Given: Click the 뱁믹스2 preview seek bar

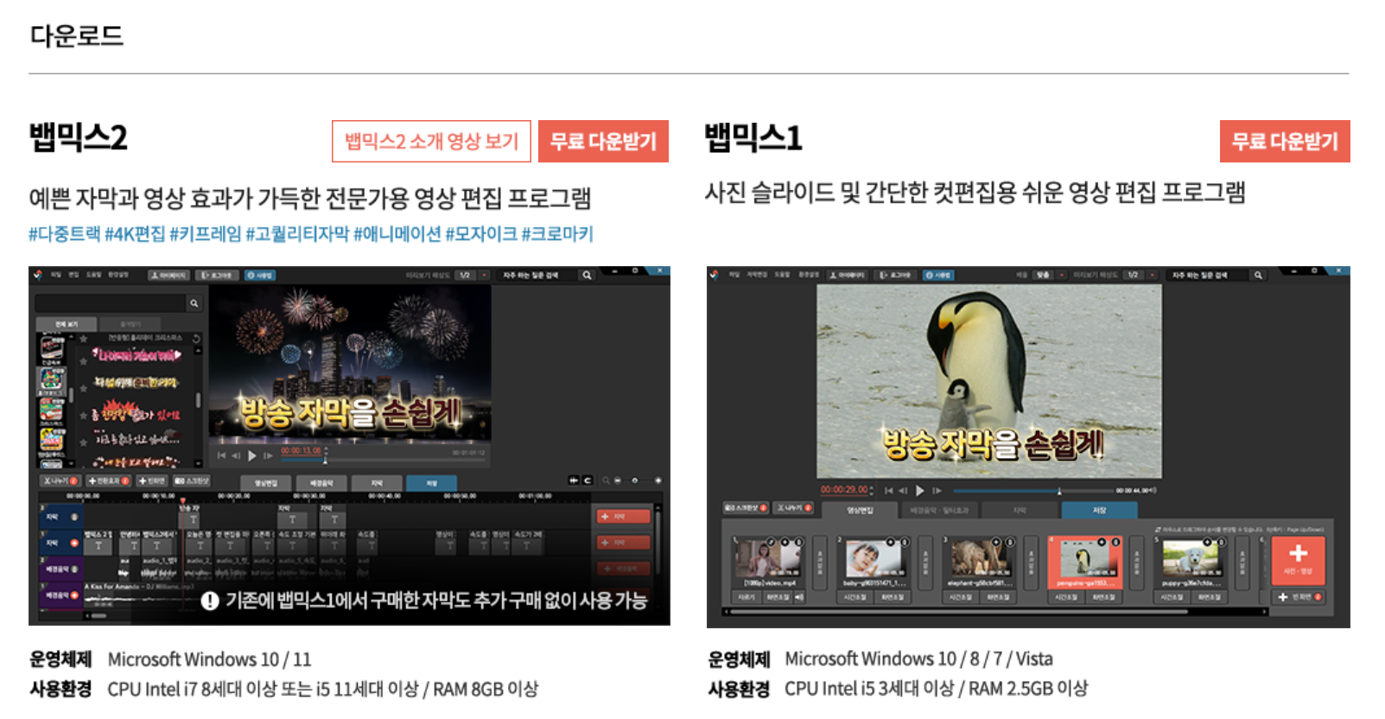Looking at the screenshot, I should pyautogui.click(x=383, y=460).
